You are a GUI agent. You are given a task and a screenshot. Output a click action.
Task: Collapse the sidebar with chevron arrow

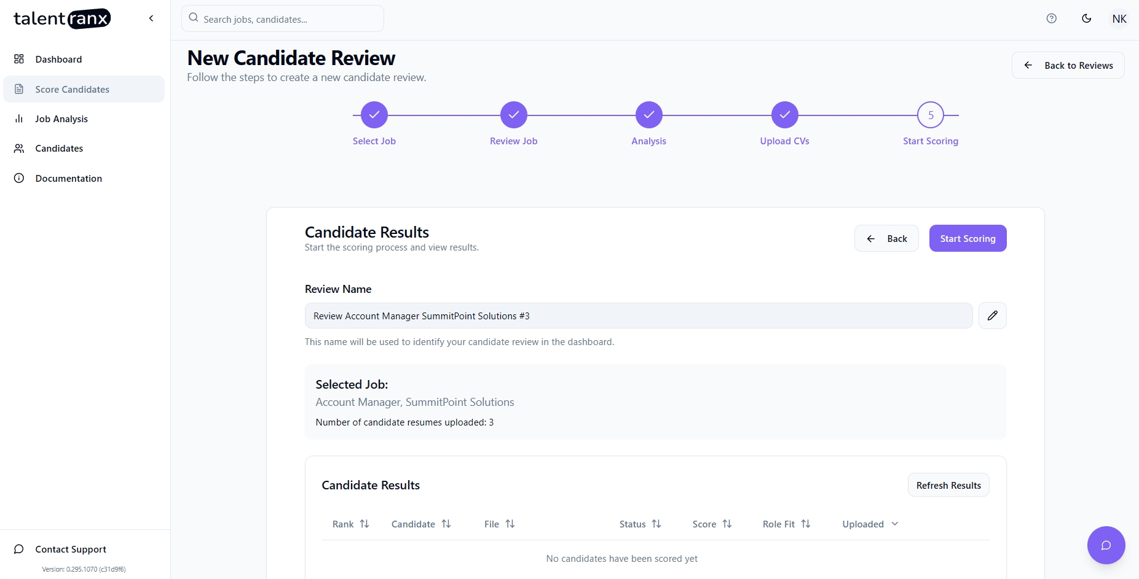[151, 18]
